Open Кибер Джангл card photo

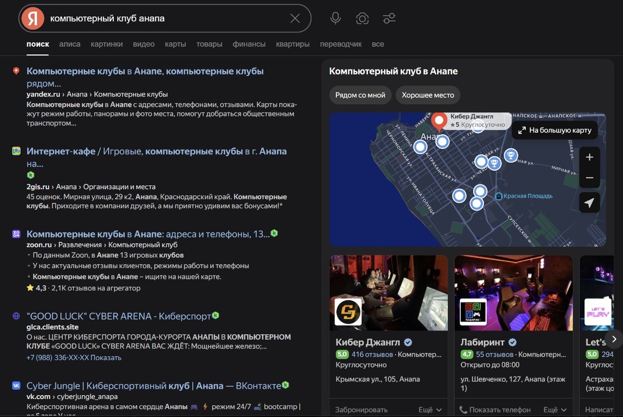[x=389, y=293]
